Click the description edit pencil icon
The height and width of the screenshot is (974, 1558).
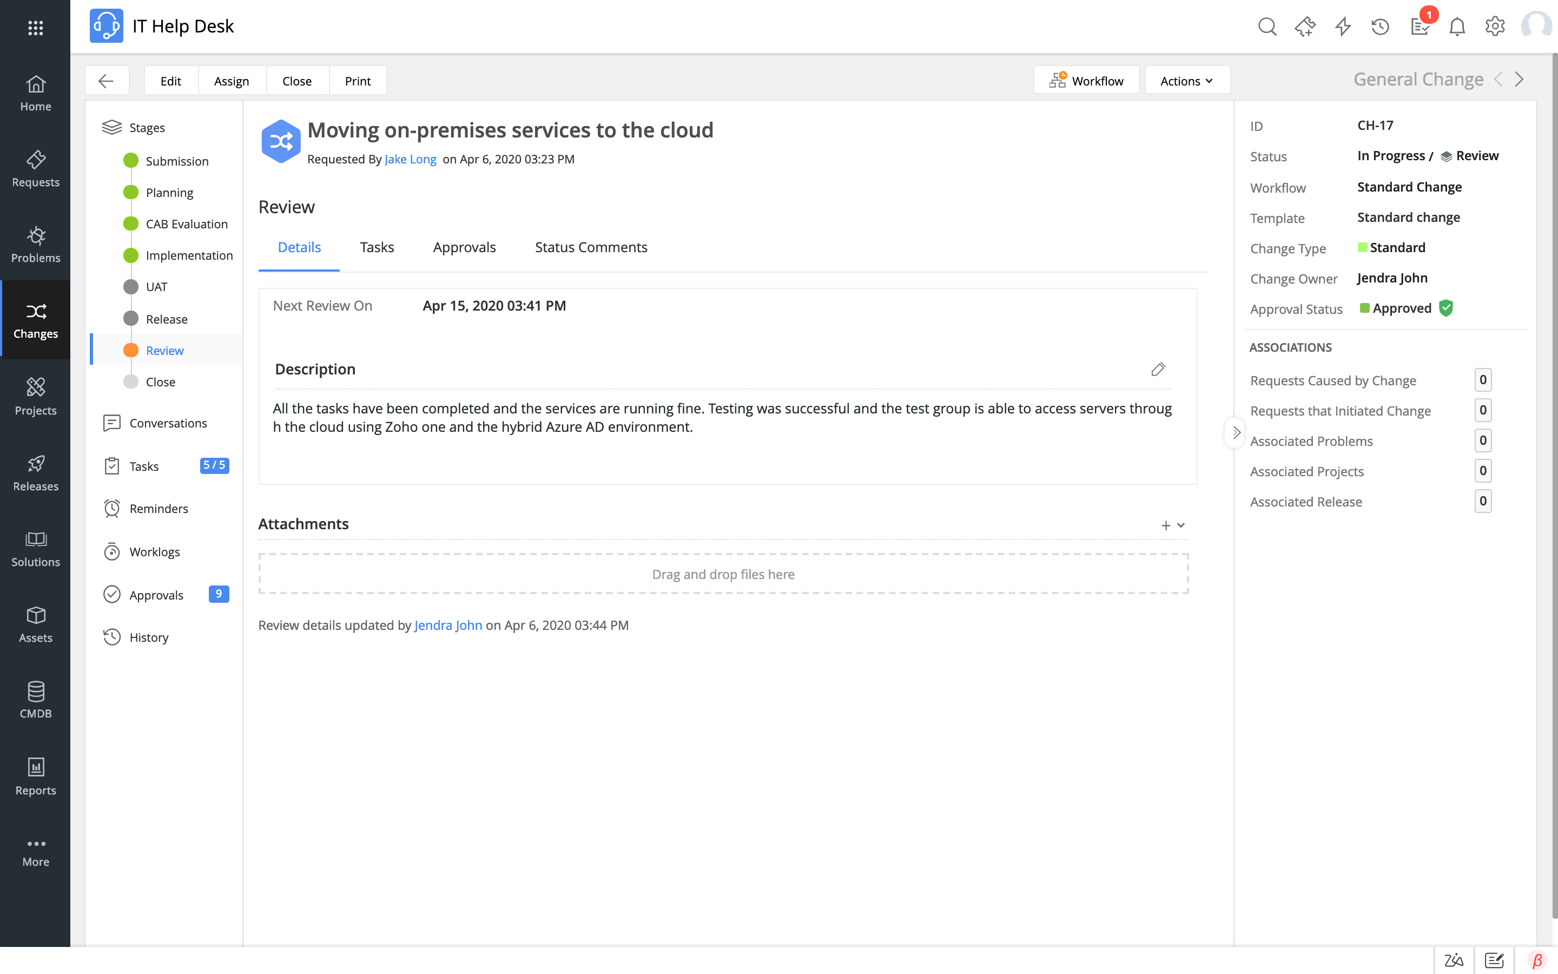point(1158,369)
